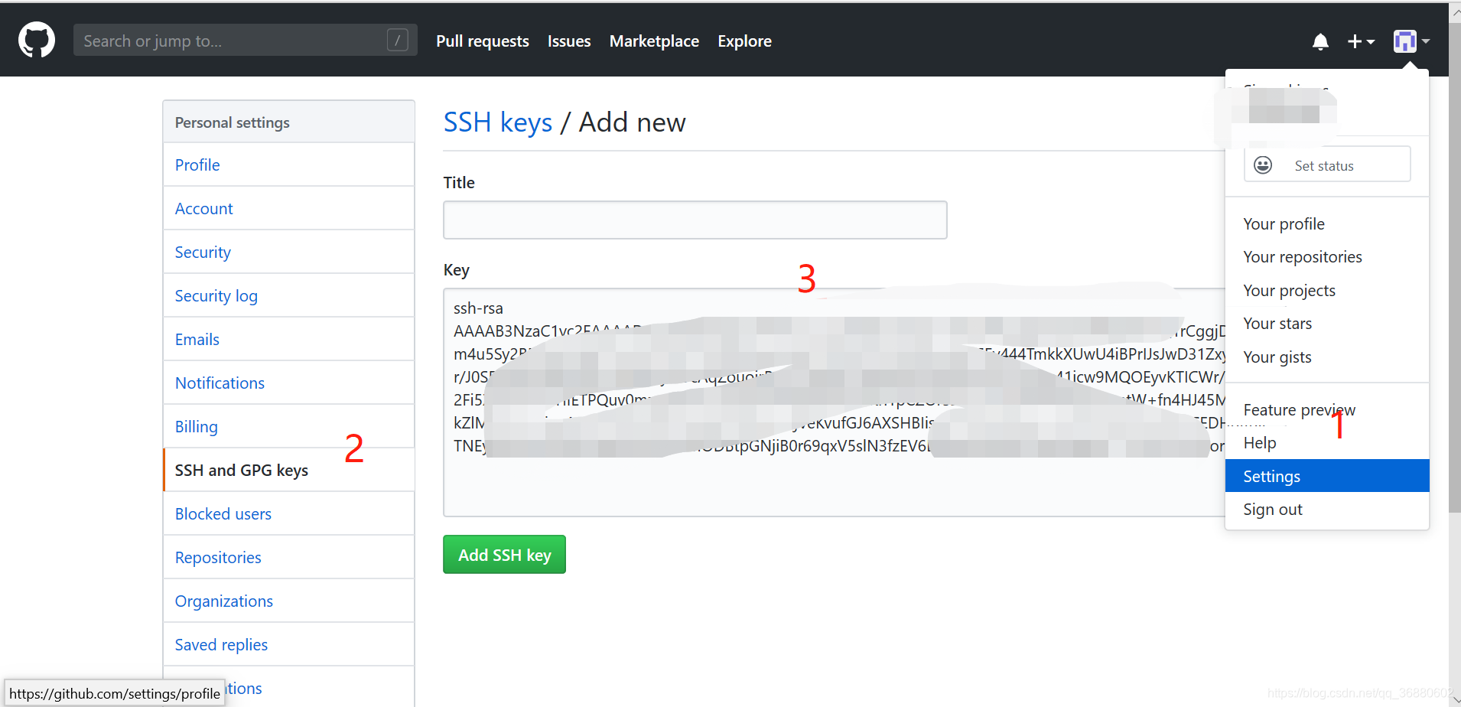
Task: Choose Your profile from user menu
Action: pyautogui.click(x=1327, y=224)
